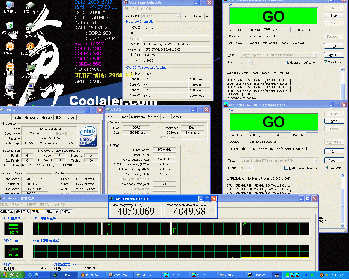Viewport: 349px width, 279px height.
Task: Click the keyboard language bar icon on taskbar
Action: tap(277, 275)
